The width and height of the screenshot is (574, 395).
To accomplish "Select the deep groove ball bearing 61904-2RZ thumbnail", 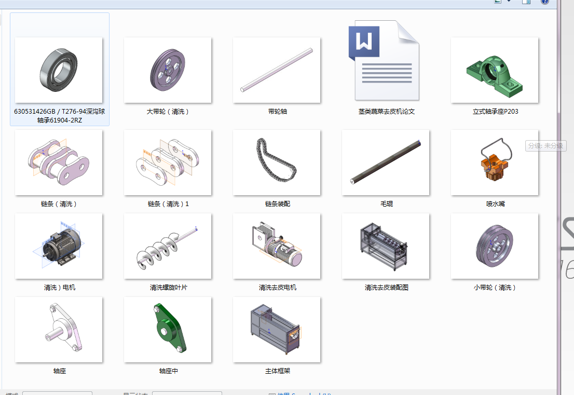I will coord(59,70).
